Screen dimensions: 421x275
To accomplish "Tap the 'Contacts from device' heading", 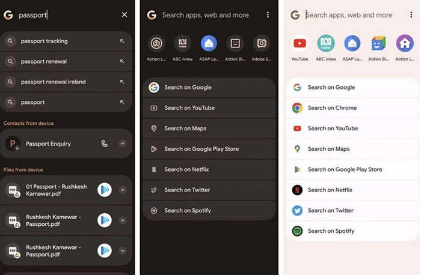I will coord(28,123).
